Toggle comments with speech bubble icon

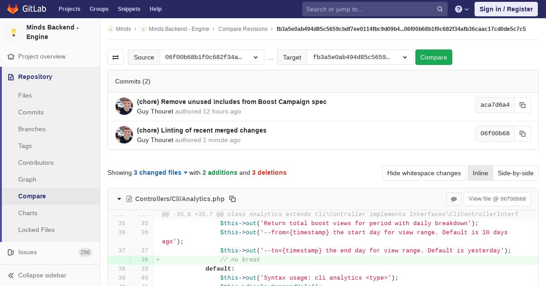454,199
